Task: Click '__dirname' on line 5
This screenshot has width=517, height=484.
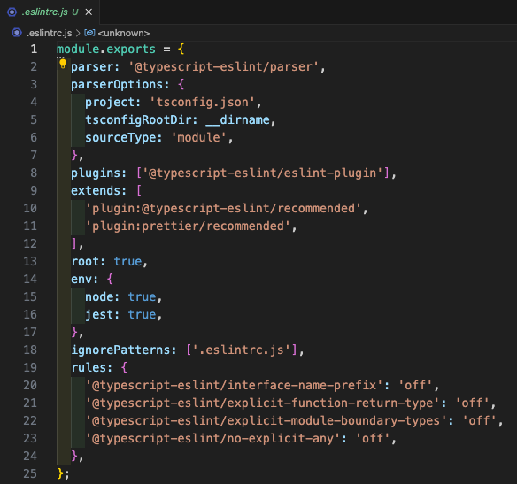Action: point(238,120)
